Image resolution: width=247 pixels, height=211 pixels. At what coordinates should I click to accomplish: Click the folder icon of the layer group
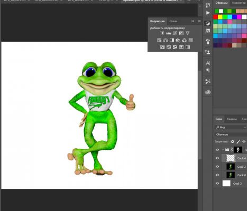(x=227, y=150)
